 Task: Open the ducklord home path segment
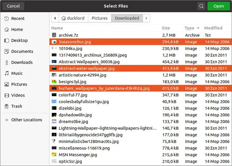pyautogui.click(x=73, y=18)
